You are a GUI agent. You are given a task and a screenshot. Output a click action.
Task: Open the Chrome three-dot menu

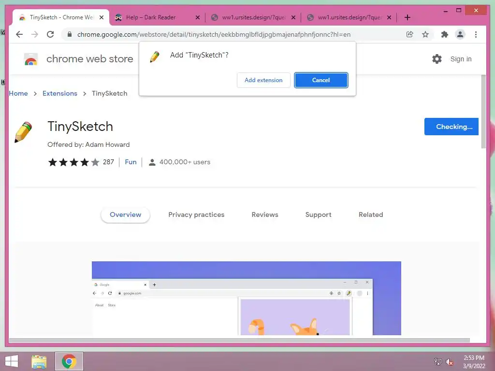click(476, 34)
